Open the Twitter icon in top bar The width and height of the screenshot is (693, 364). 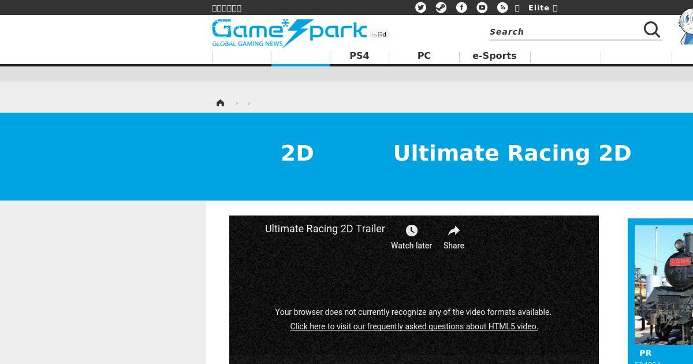pyautogui.click(x=420, y=8)
